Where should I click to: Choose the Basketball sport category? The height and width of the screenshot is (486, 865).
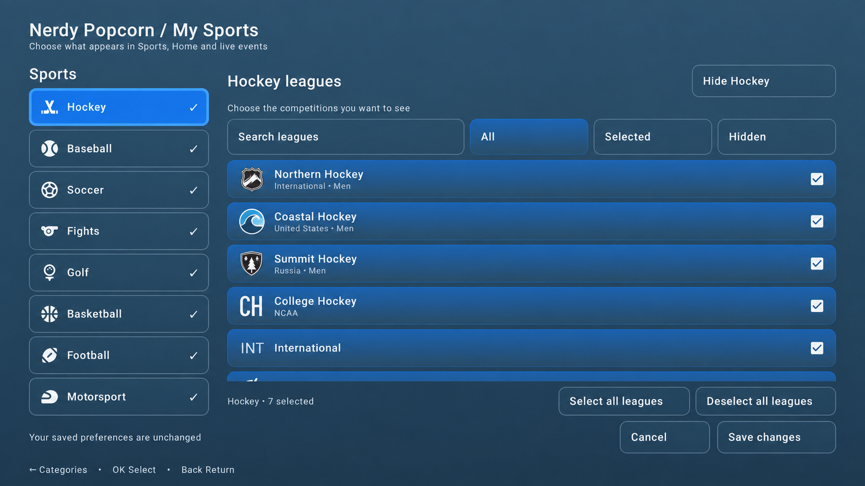[119, 314]
